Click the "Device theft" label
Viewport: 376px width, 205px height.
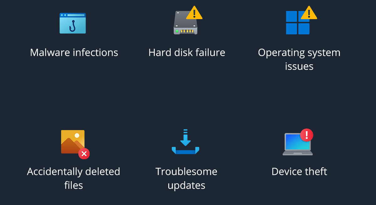(299, 171)
